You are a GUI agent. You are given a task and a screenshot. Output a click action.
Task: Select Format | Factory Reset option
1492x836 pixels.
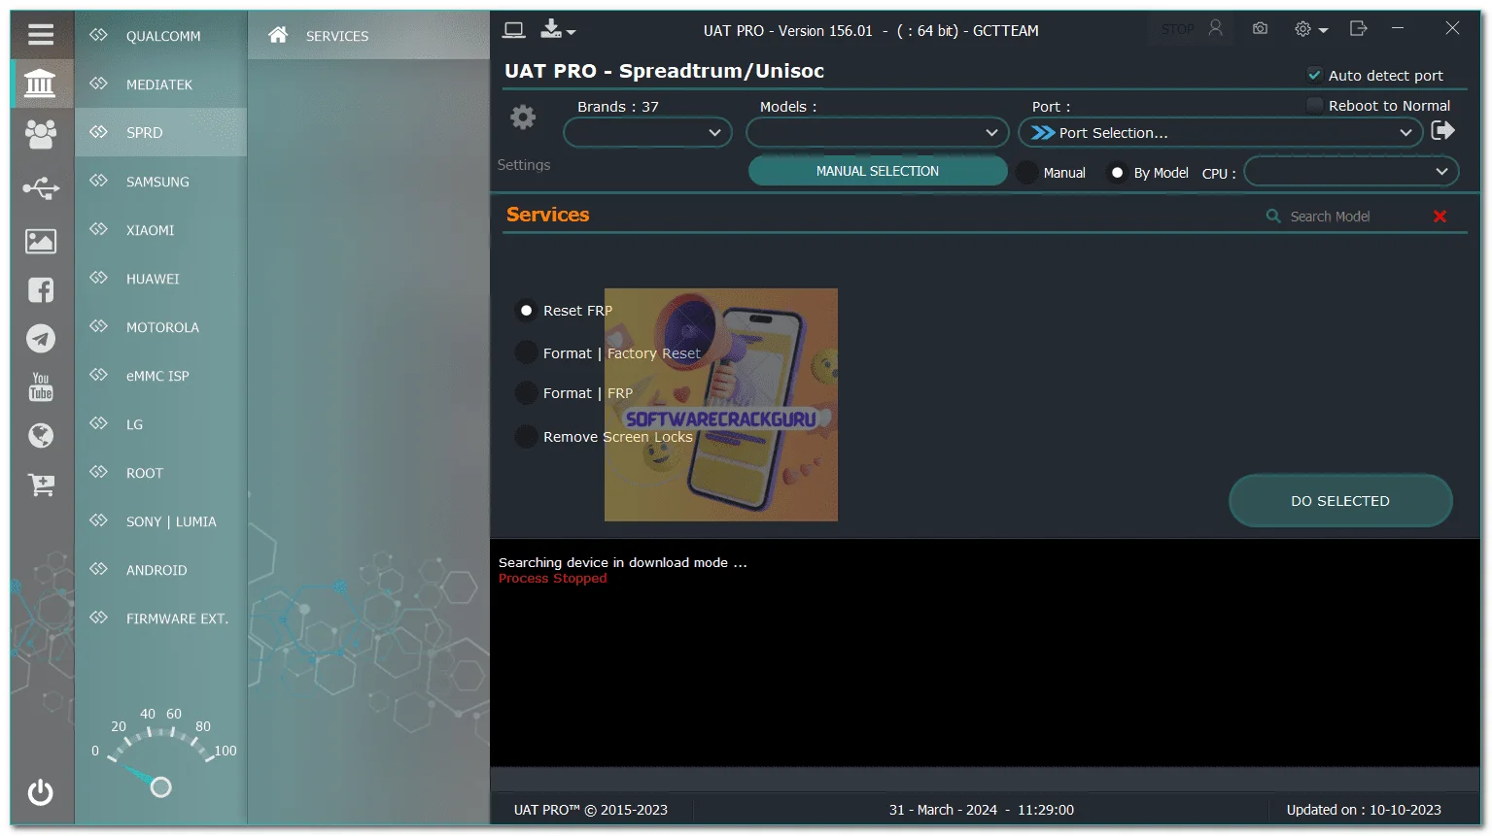526,352
